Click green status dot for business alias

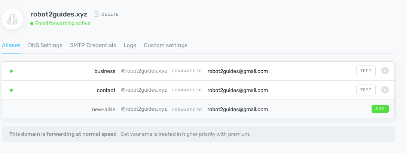11,71
